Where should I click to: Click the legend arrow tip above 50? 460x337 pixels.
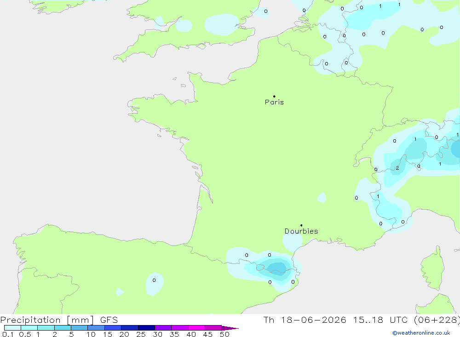point(230,328)
